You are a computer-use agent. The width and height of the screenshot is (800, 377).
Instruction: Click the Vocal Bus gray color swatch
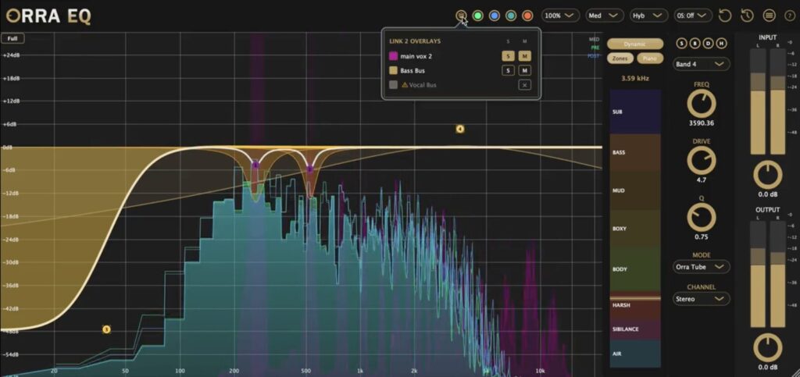coord(394,85)
